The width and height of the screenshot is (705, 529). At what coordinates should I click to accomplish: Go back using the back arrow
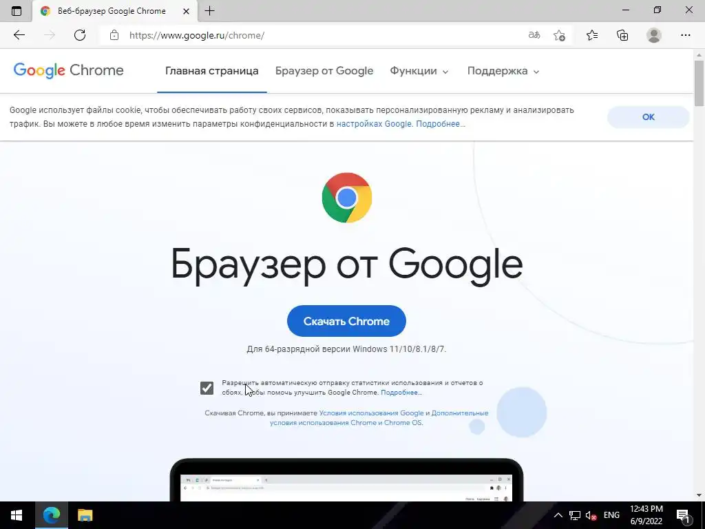point(19,35)
